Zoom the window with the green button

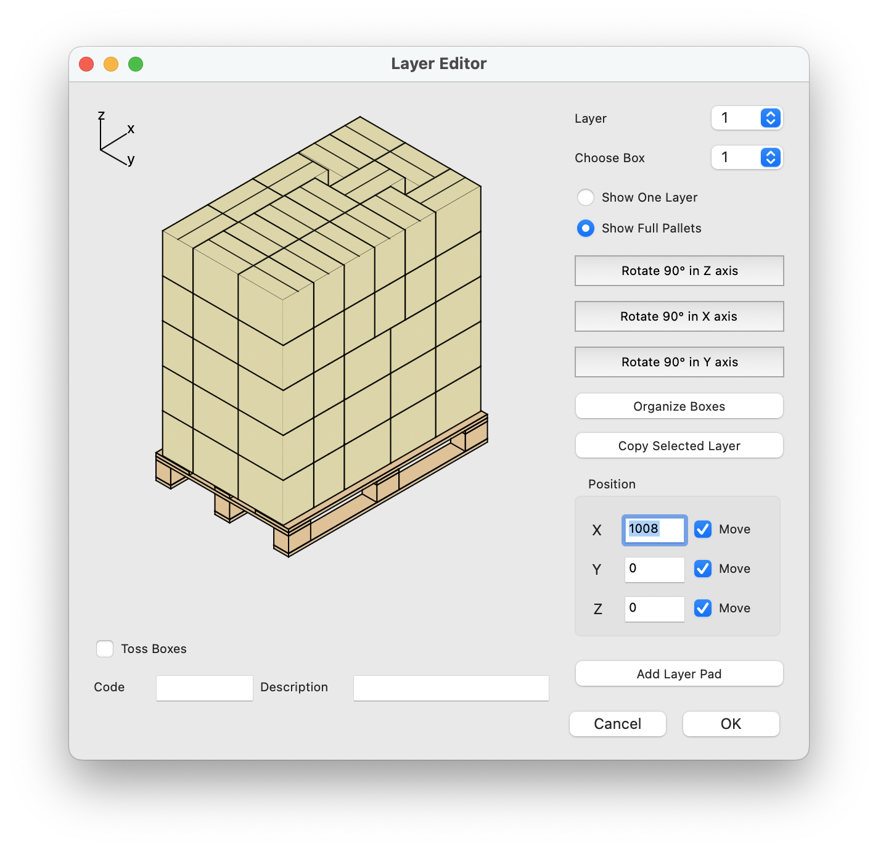pyautogui.click(x=136, y=64)
